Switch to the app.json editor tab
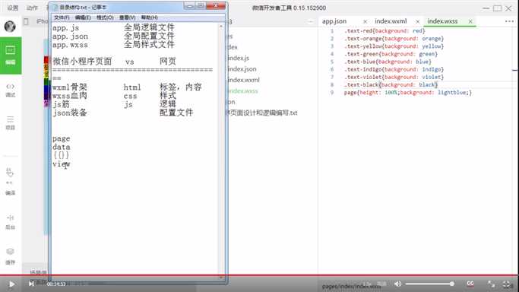 click(x=334, y=21)
